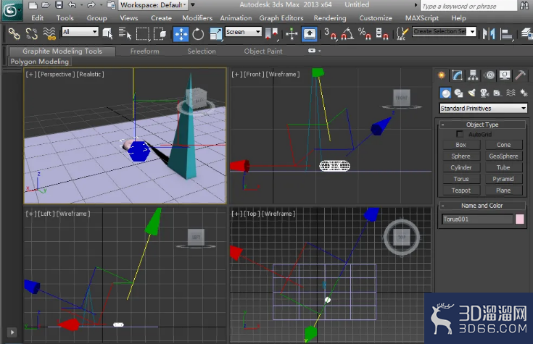Click the Sphere primitive button
Screen dimensions: 533x344
coord(461,156)
